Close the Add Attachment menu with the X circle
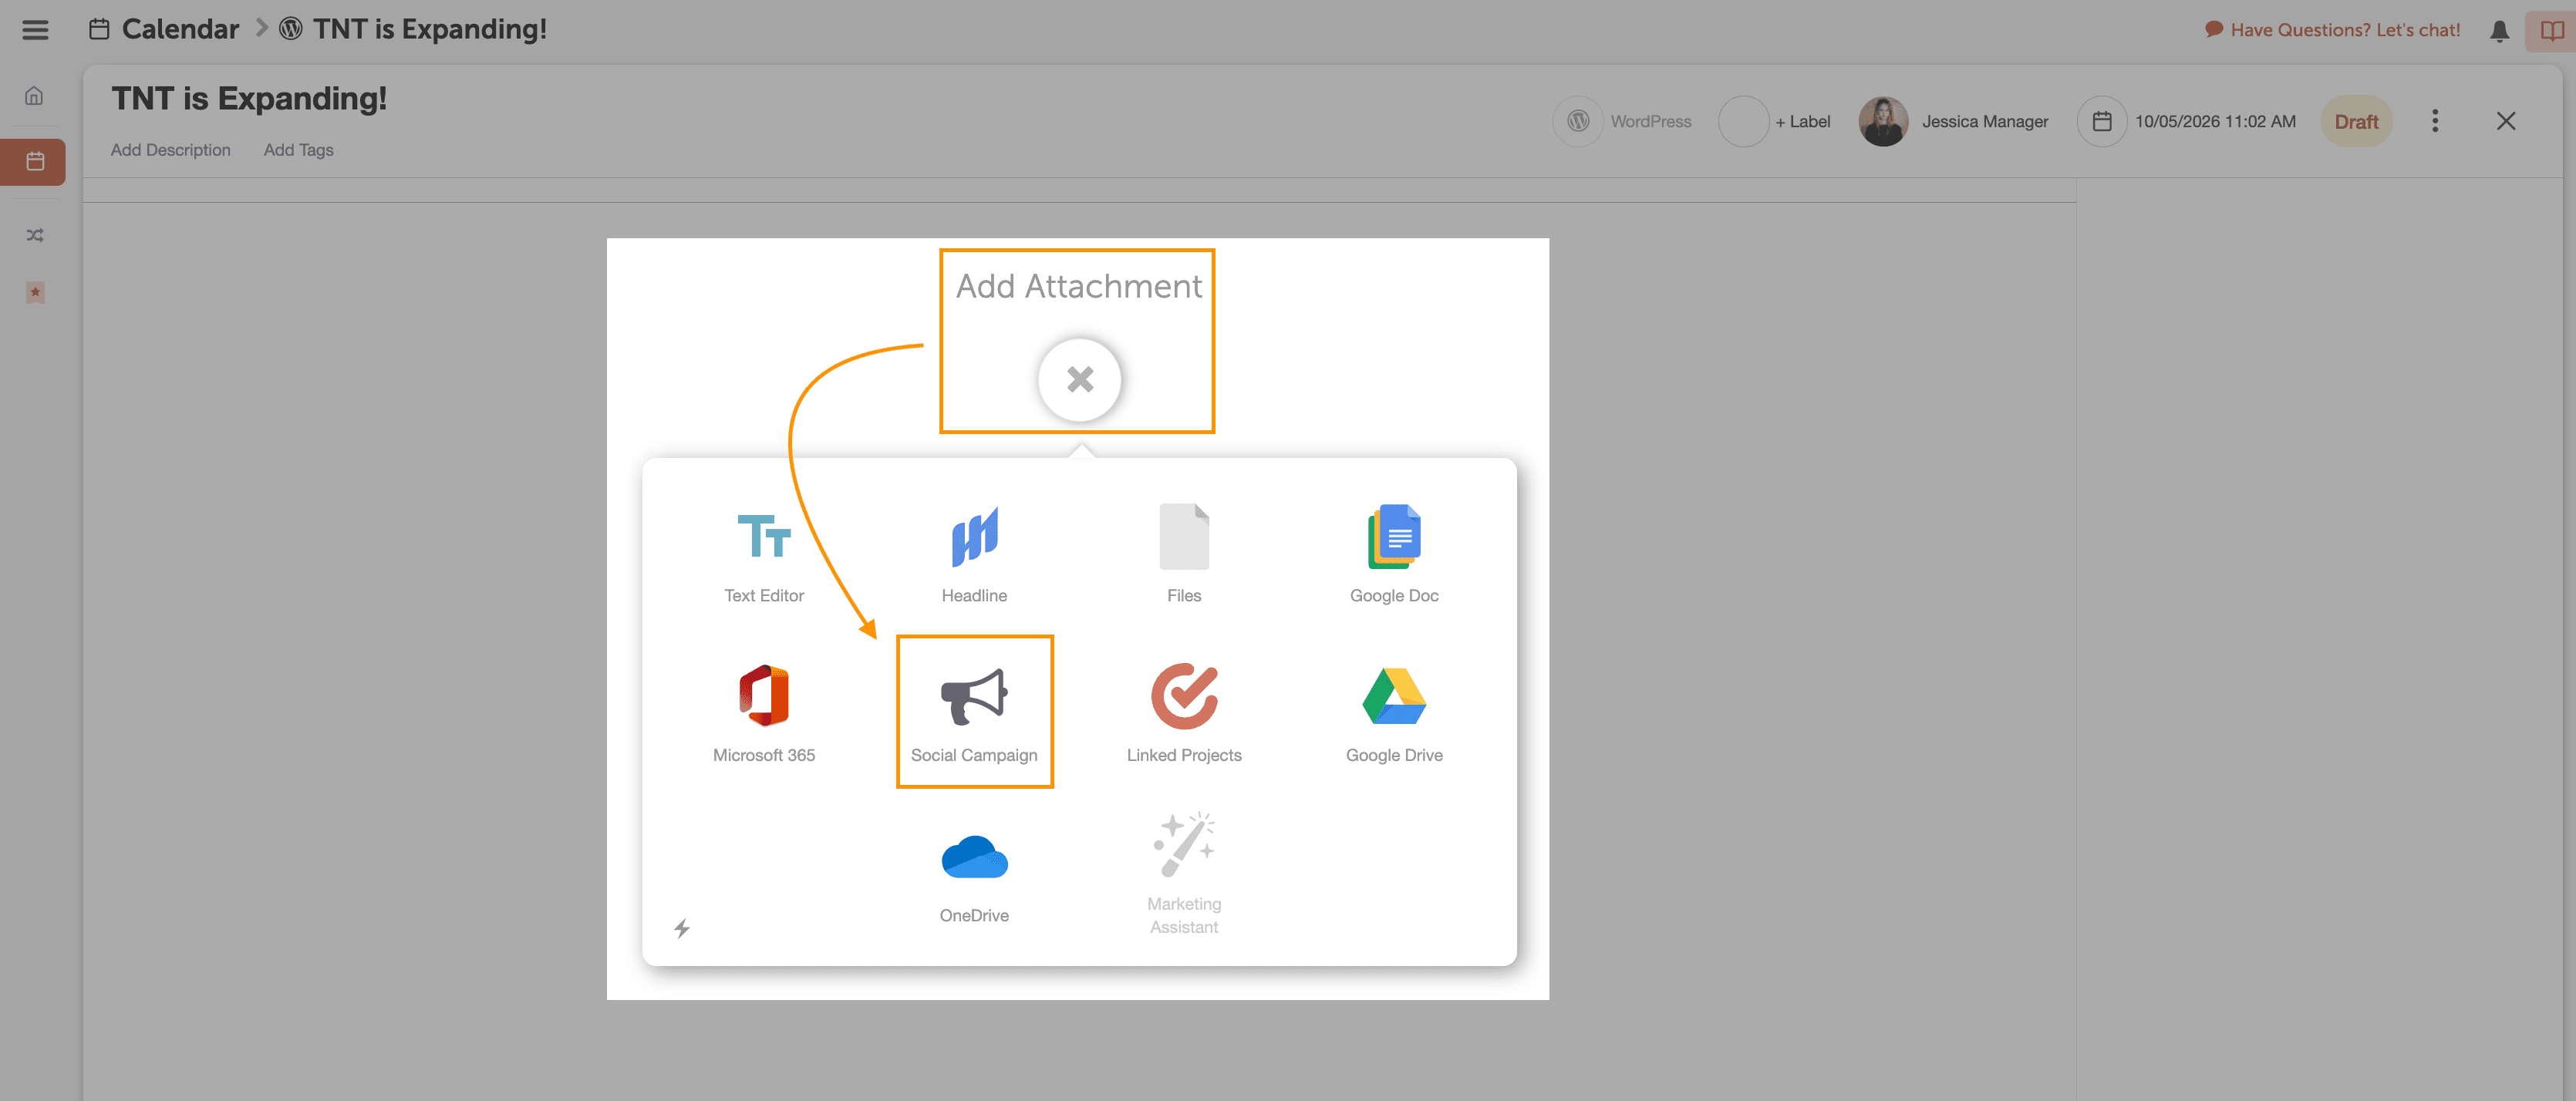This screenshot has height=1101, width=2576. pos(1079,379)
